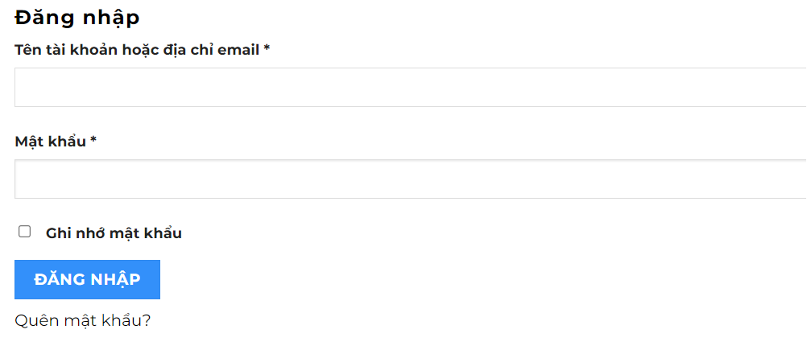This screenshot has height=350, width=807.
Task: Click the asterisk after the email label
Action: 267,50
